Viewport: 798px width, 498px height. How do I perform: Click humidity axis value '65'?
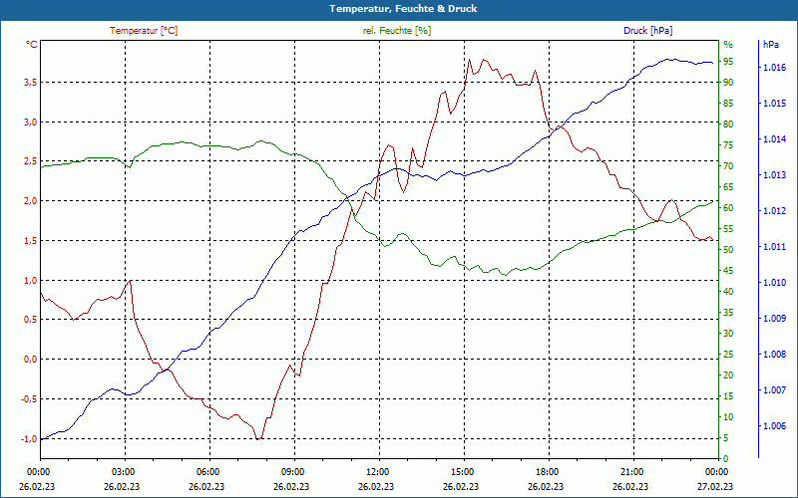click(x=728, y=187)
